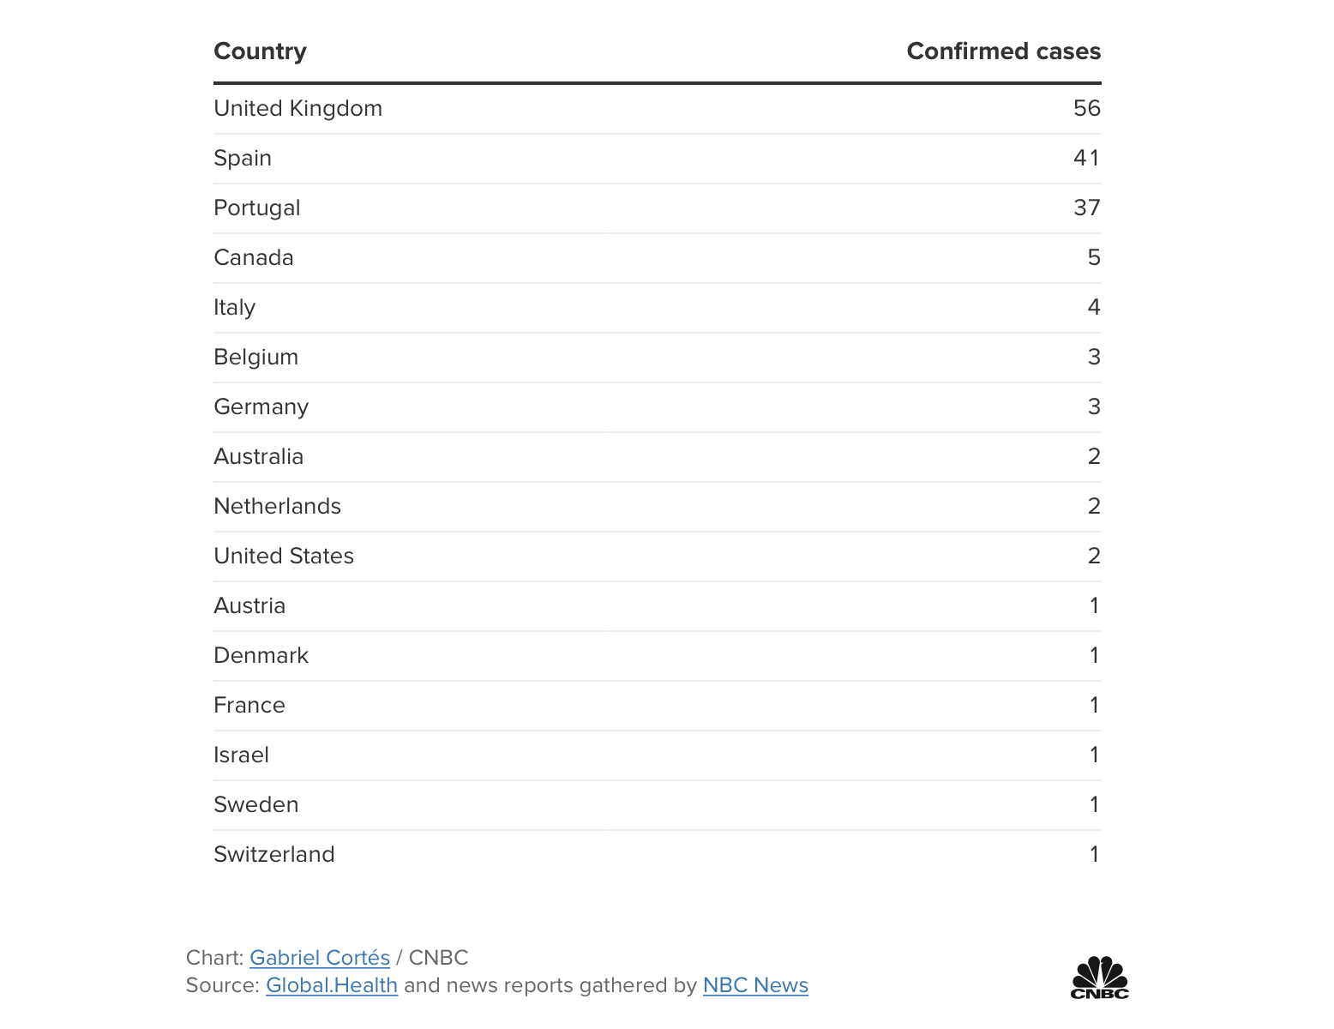Screen dimensions: 1334x1029
Task: Select the Denmark country name
Action: (261, 656)
